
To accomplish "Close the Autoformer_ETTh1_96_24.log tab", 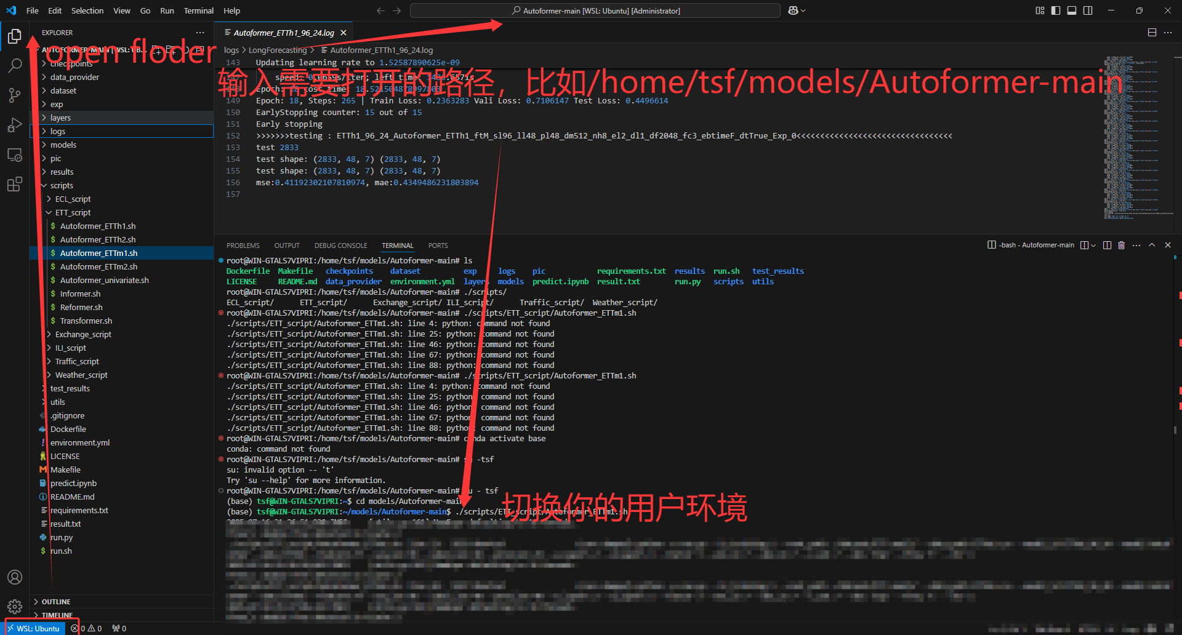I will [344, 33].
